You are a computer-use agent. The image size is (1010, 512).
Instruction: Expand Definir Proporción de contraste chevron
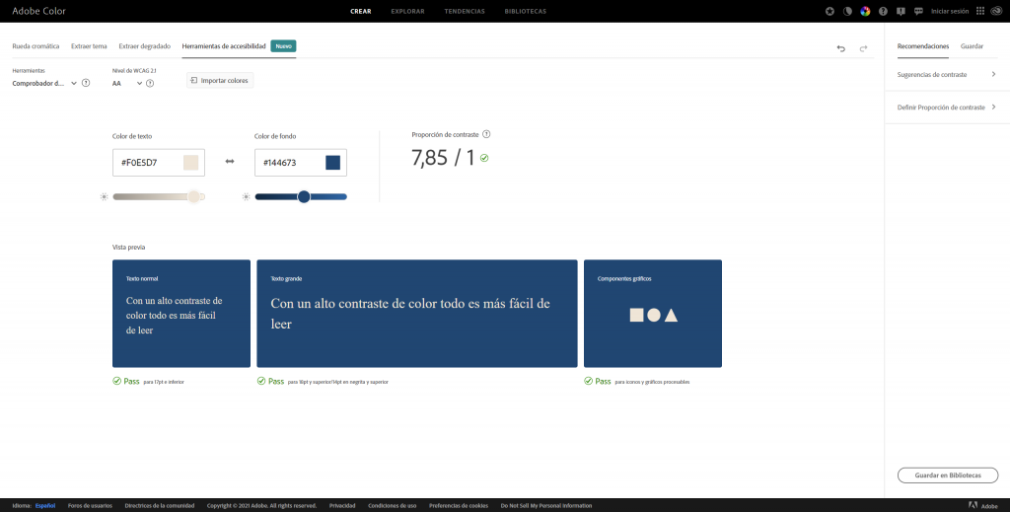(993, 107)
